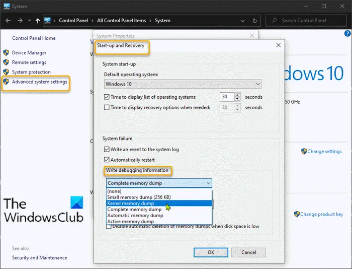This screenshot has height=269, width=352.
Task: Click operating systems list seconds field
Action: tap(227, 97)
